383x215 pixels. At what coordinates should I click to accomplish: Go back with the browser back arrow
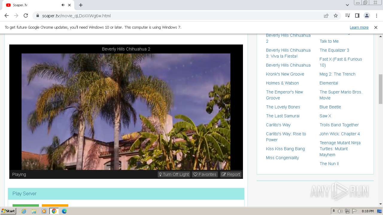pyautogui.click(x=7, y=16)
